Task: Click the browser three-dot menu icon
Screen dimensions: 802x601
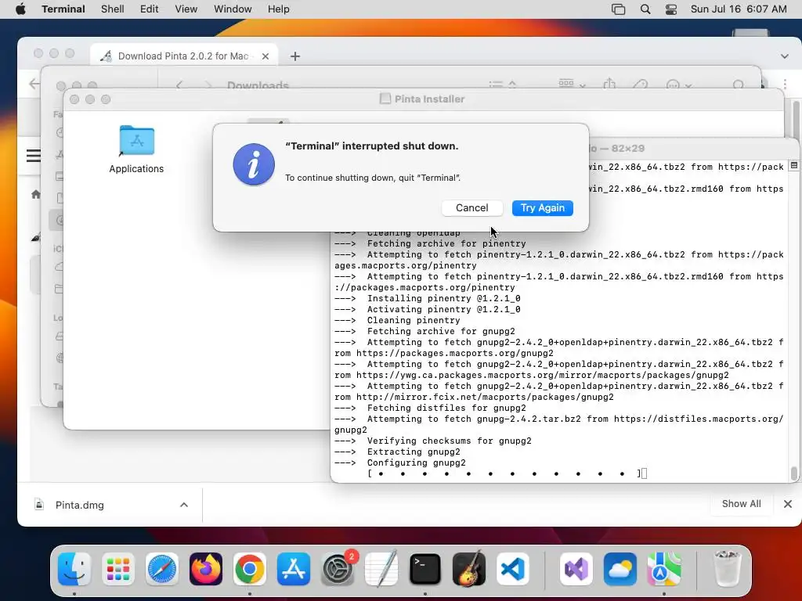Action: pos(785,84)
